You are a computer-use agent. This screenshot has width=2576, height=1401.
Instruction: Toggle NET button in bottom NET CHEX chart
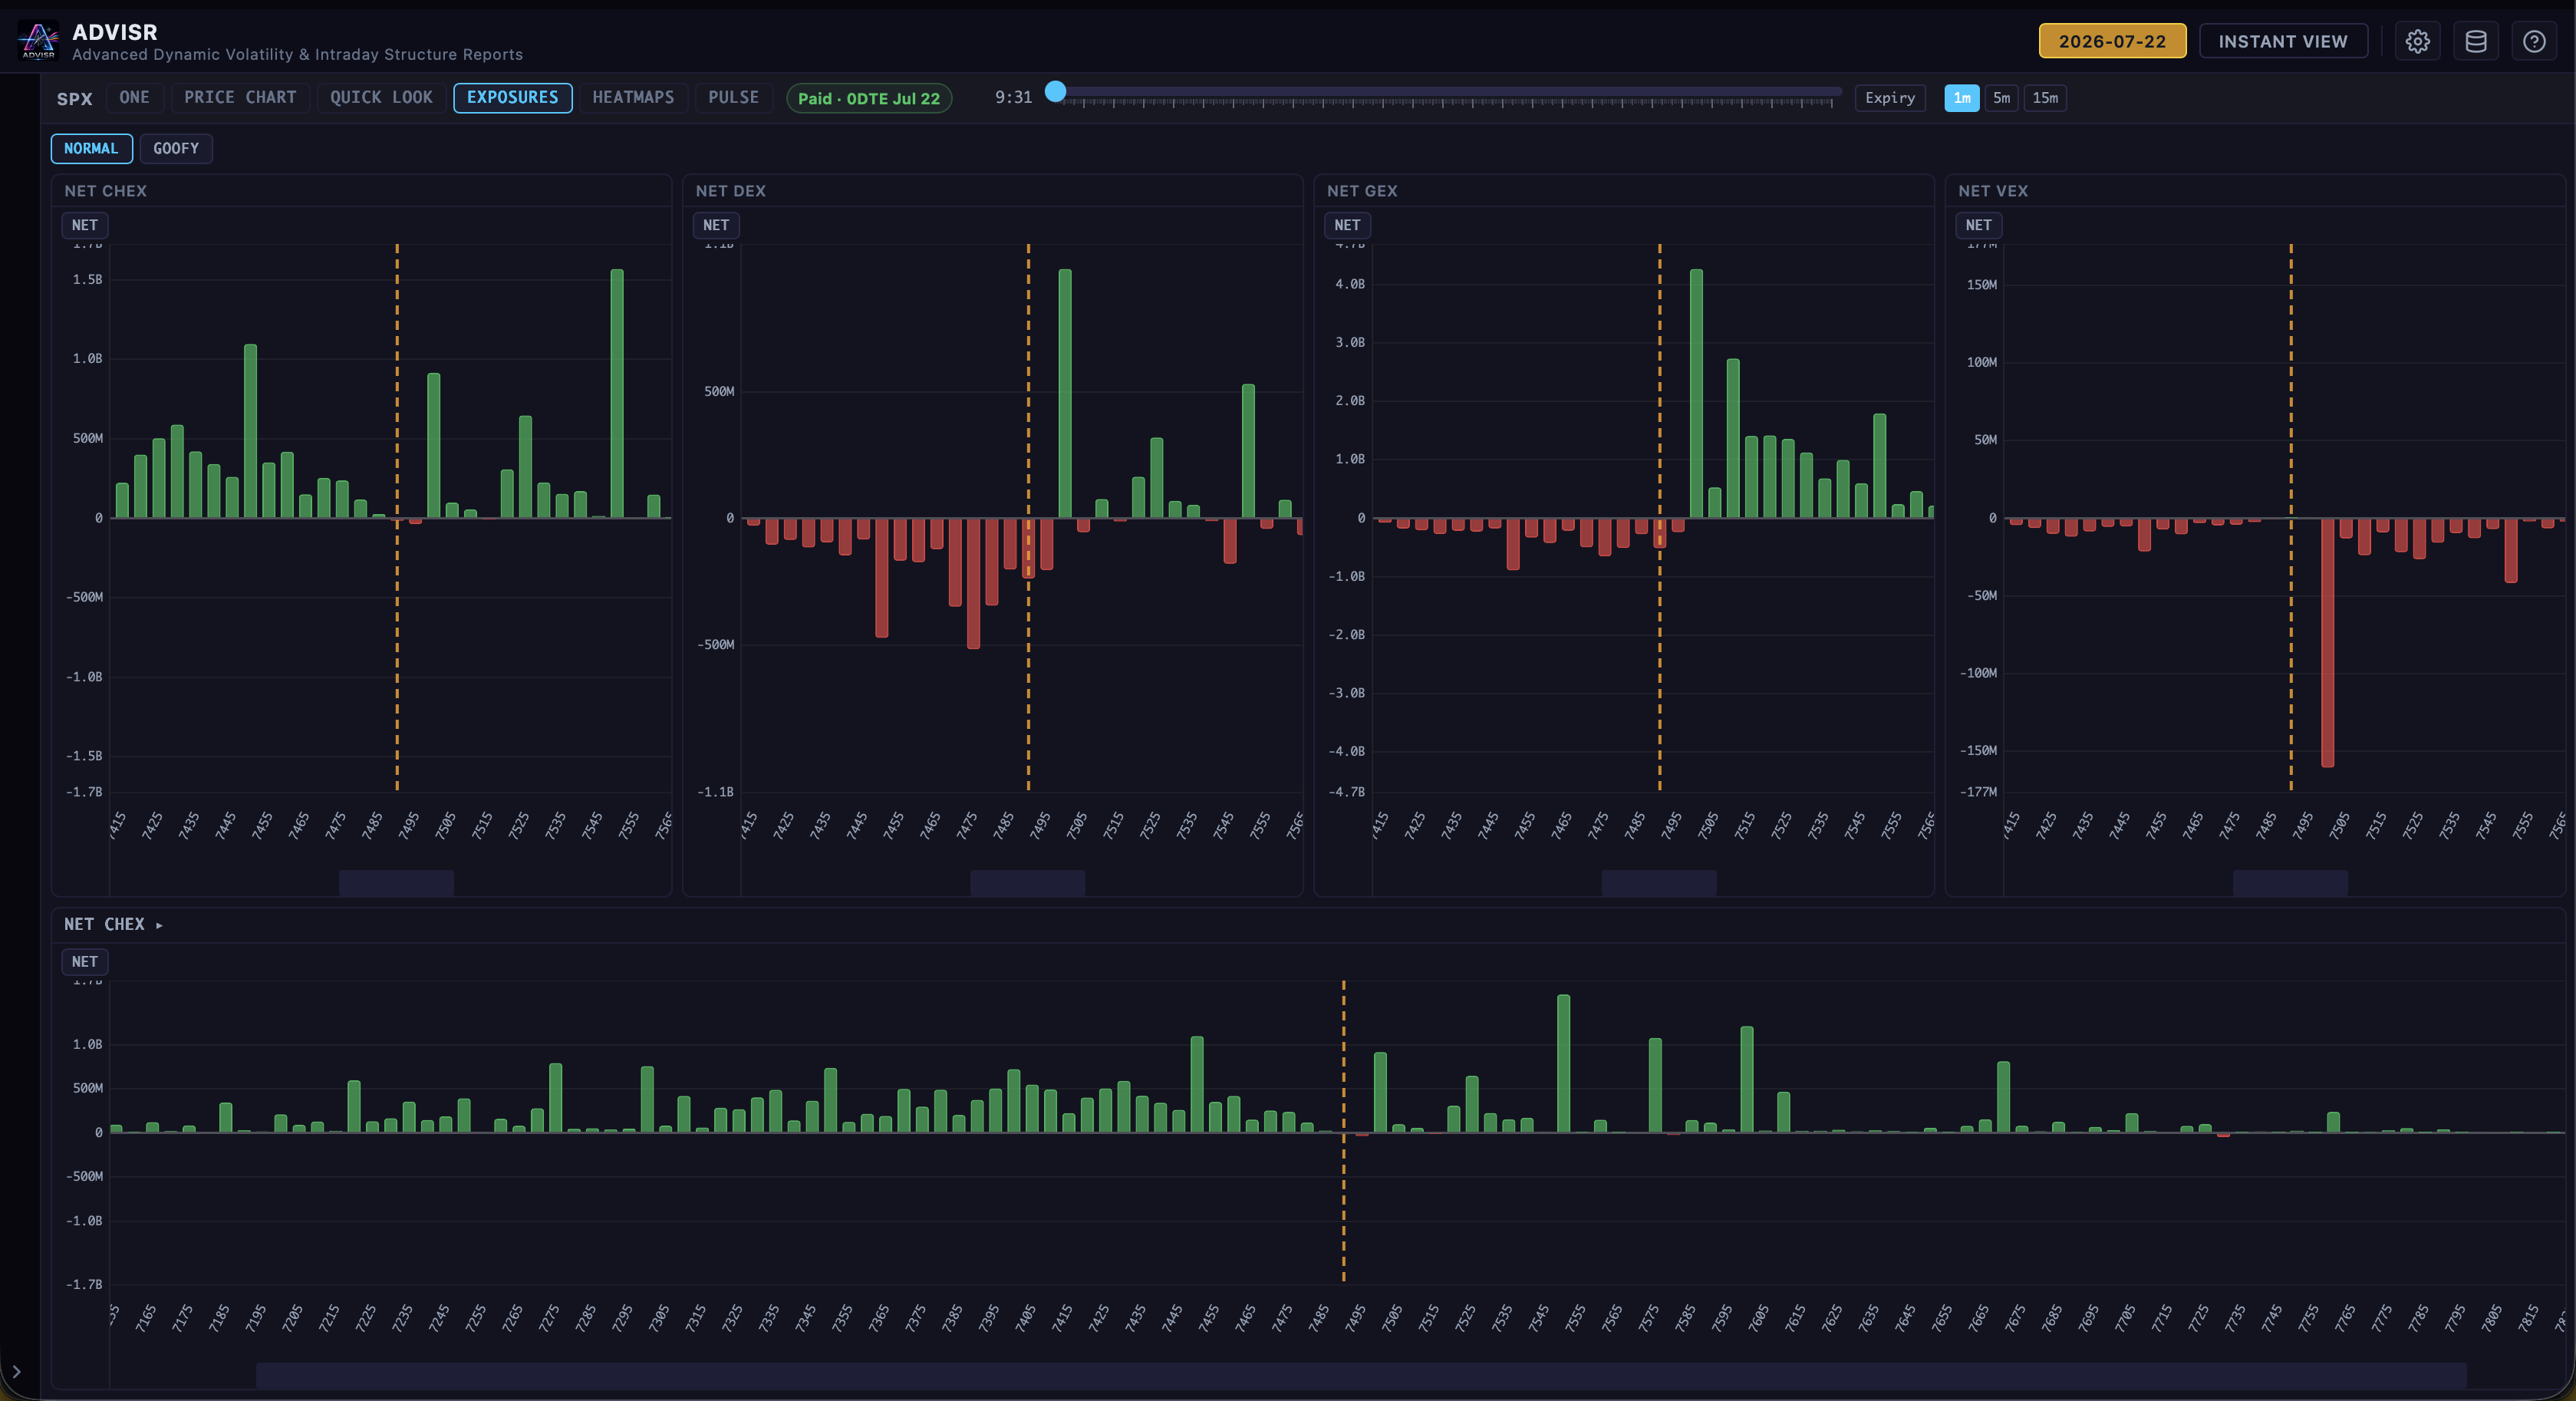point(85,961)
